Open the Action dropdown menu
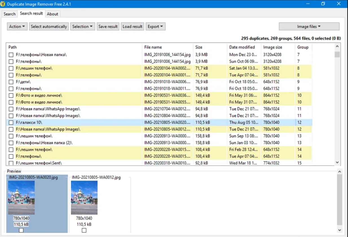348x237 pixels. pyautogui.click(x=17, y=26)
